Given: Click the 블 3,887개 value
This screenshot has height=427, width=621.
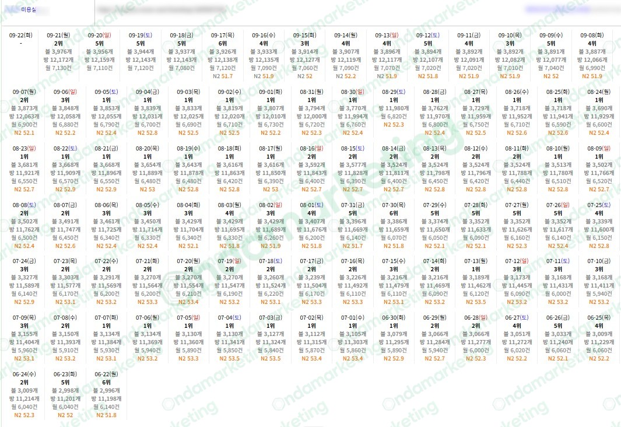Looking at the screenshot, I should (x=592, y=51).
